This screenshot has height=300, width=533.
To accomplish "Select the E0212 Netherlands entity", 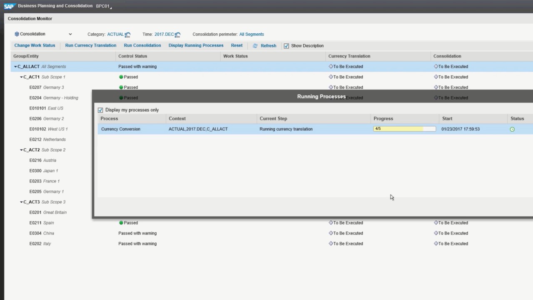I will click(47, 140).
